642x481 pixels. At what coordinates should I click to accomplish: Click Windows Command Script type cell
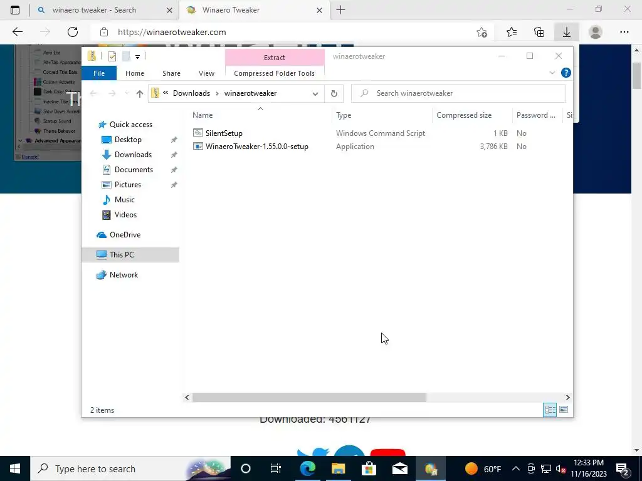[381, 133]
